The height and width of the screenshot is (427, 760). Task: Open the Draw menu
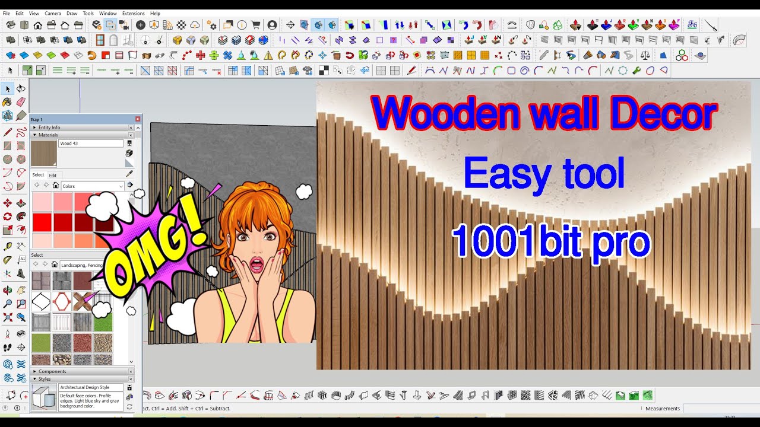72,13
